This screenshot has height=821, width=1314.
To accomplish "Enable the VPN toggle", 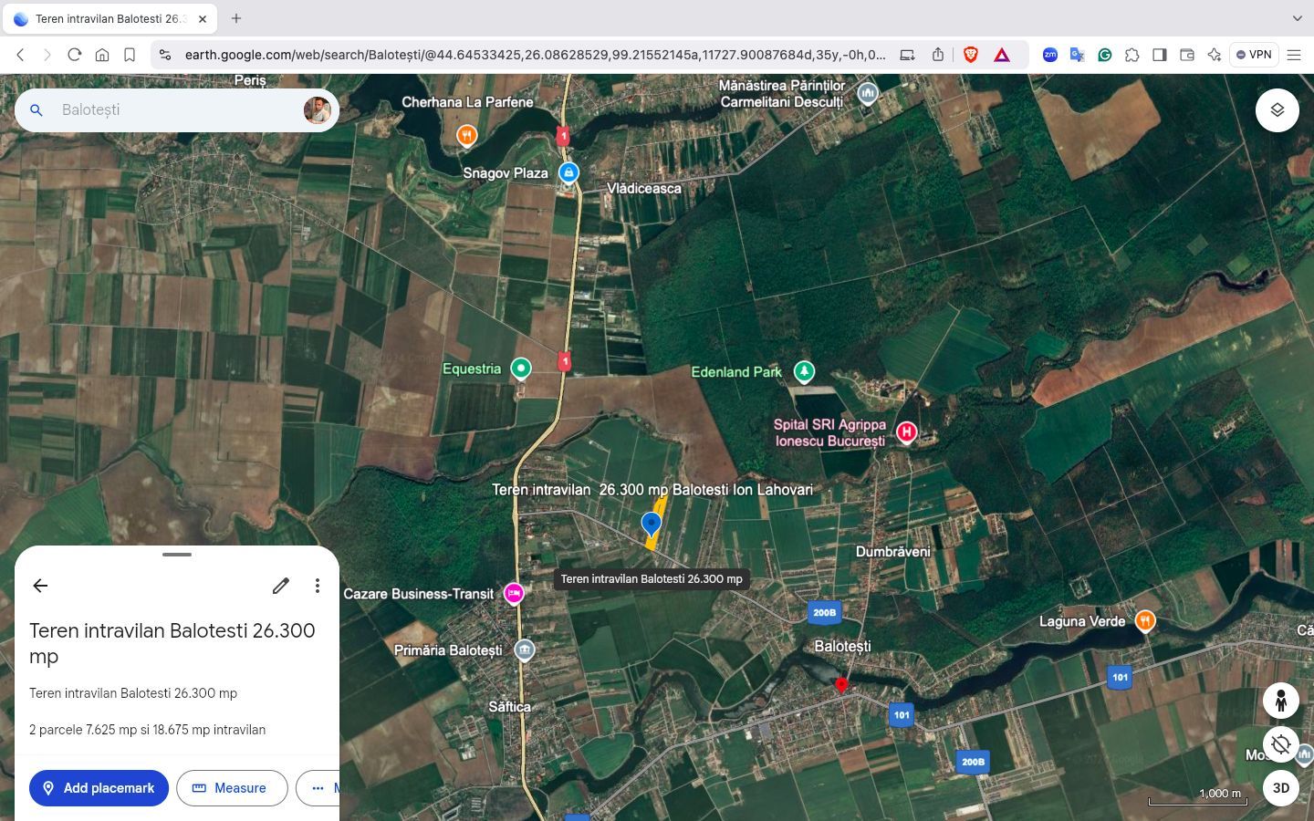I will click(1254, 55).
